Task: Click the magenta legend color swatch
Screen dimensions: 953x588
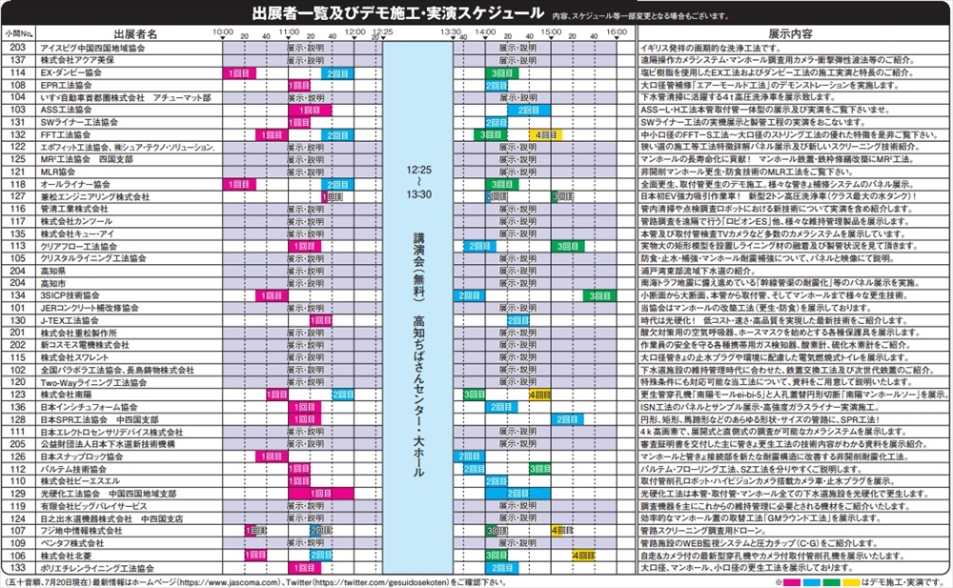Action: [792, 582]
